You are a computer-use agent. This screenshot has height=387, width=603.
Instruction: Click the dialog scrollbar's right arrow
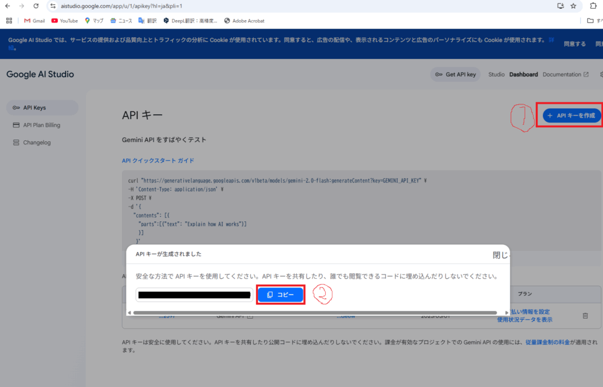pyautogui.click(x=506, y=313)
